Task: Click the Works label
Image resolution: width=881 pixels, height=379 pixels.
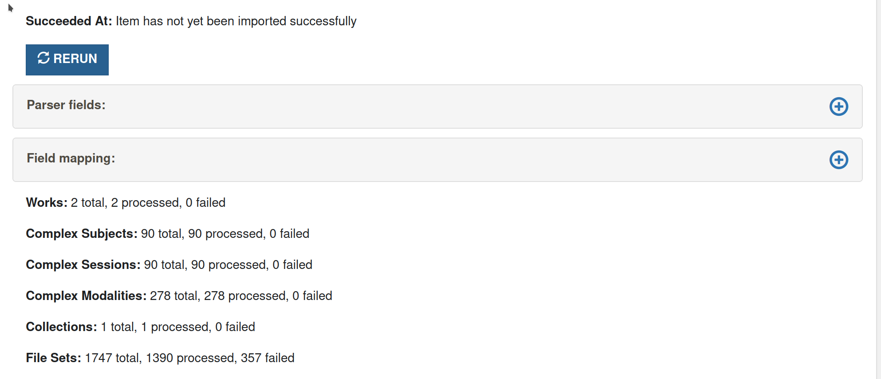Action: coord(47,203)
